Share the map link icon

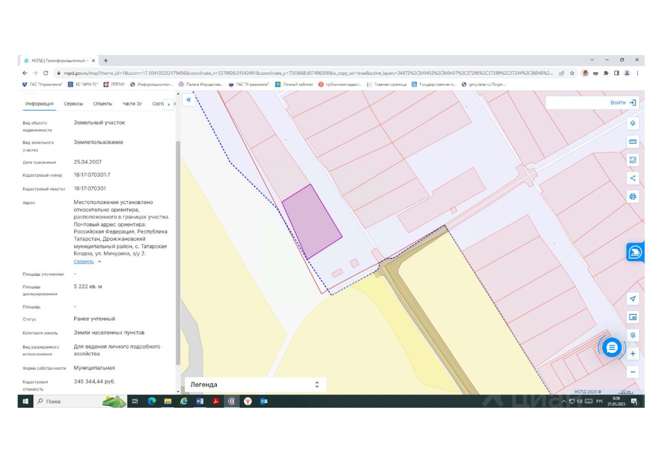633,178
